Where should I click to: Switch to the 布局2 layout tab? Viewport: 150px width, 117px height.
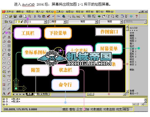(45, 94)
